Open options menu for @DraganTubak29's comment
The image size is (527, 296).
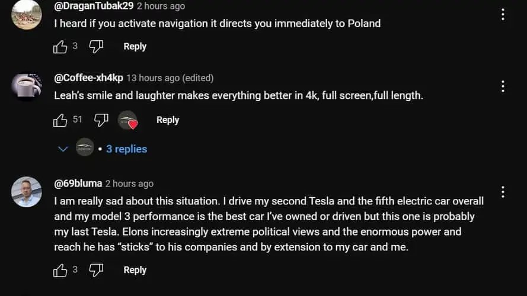coord(503,14)
